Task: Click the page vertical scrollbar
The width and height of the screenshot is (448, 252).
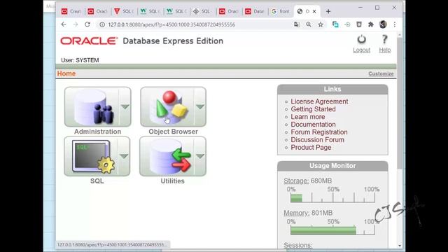Action: tap(400, 103)
